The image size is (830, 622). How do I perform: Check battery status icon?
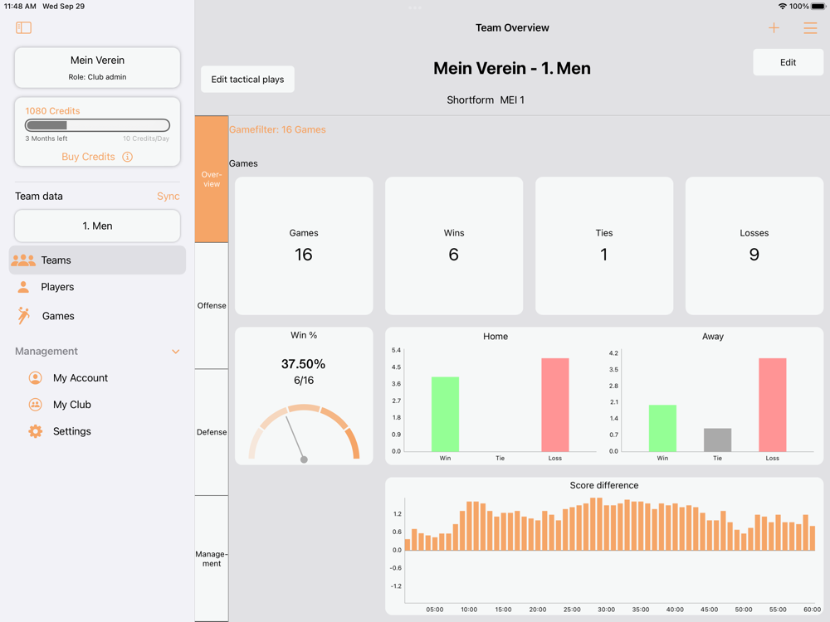click(818, 7)
